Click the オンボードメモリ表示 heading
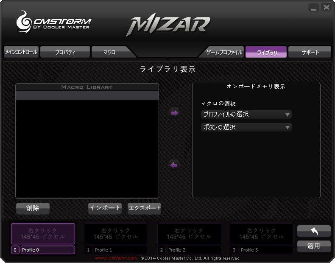Screen dimensions: 335x263 pyautogui.click(x=256, y=87)
